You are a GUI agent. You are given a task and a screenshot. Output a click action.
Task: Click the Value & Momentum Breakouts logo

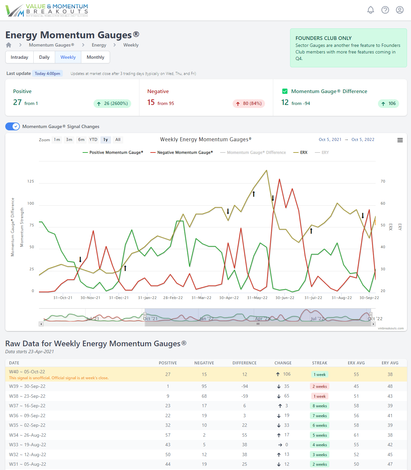(47, 10)
